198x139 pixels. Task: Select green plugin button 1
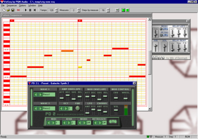coord(123,10)
